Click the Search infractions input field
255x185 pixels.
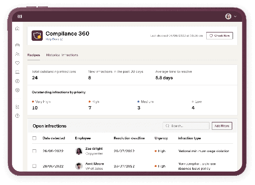pyautogui.click(x=186, y=126)
